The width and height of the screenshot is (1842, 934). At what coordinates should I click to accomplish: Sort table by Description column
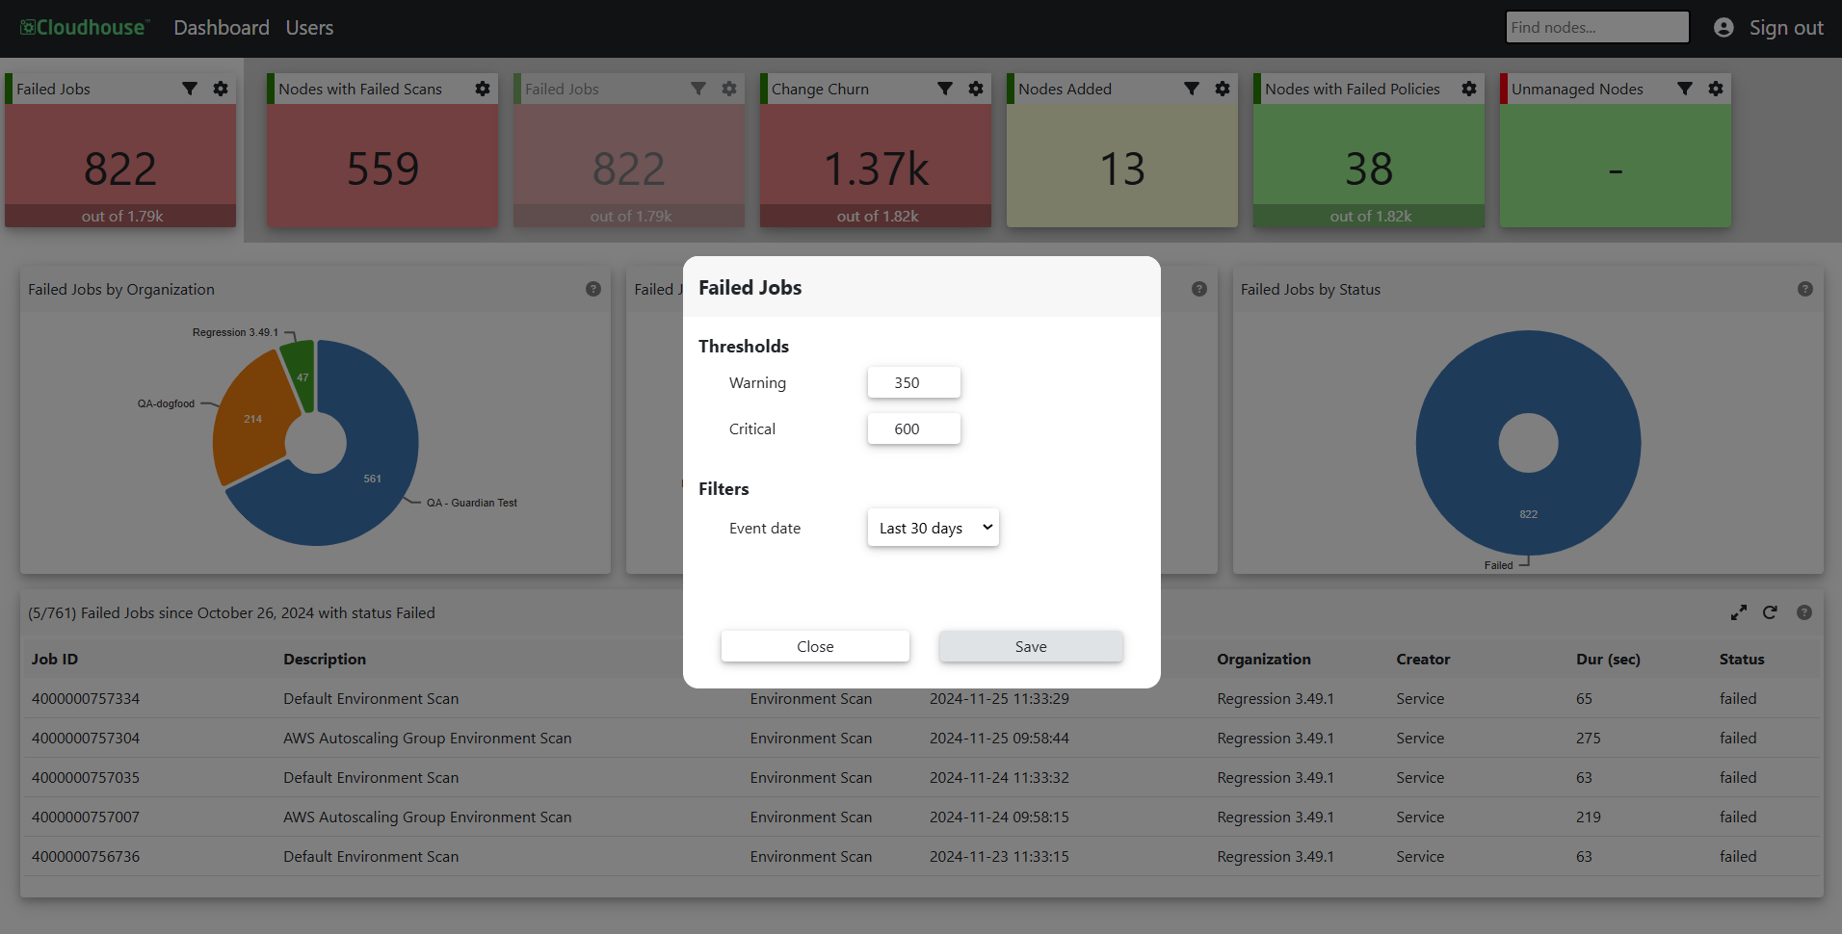coord(325,660)
